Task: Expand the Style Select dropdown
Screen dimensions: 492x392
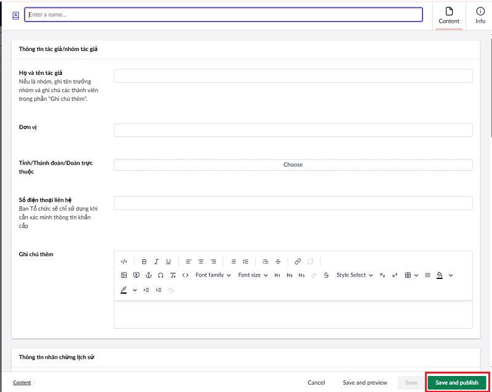Action: 354,275
